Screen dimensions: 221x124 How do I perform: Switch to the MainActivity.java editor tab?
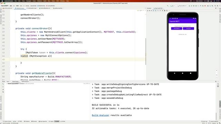20,8
